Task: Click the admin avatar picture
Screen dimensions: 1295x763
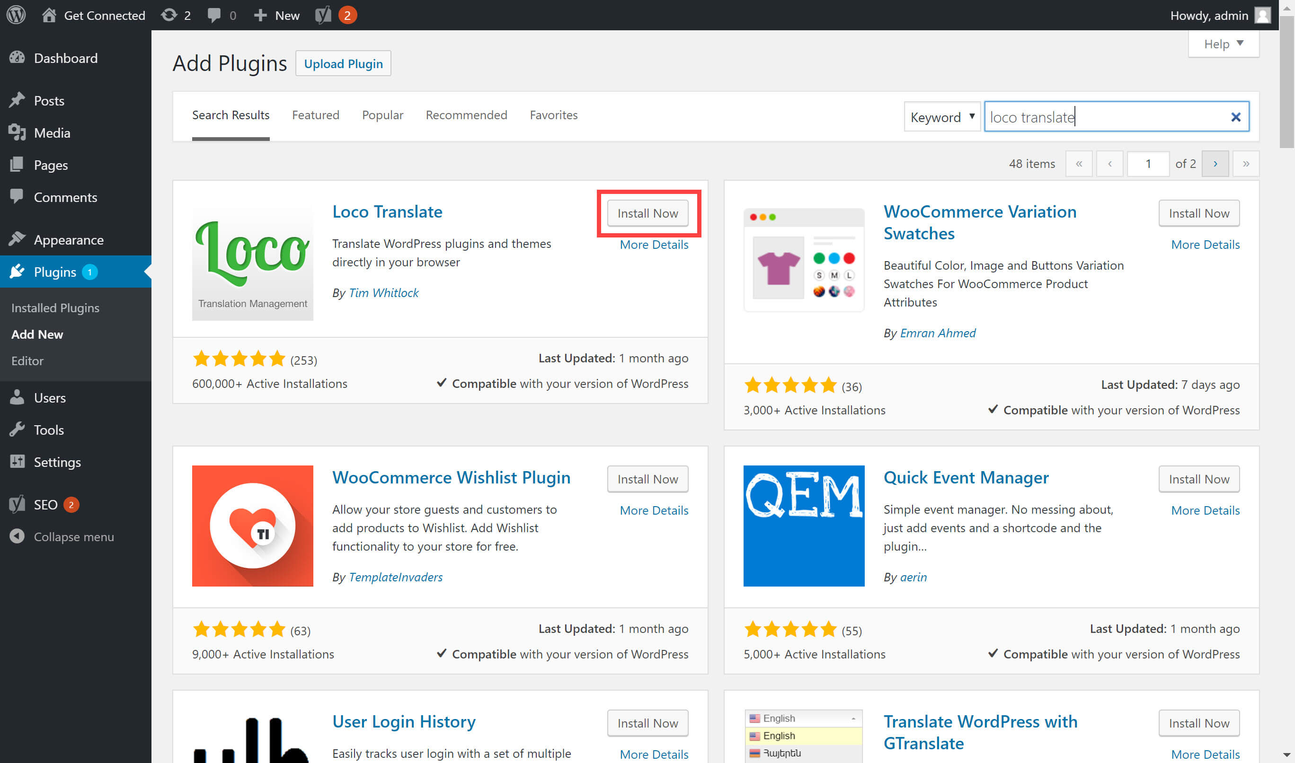Action: [x=1263, y=15]
